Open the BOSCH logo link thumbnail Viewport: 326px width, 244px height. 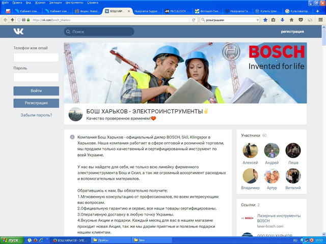(x=247, y=218)
